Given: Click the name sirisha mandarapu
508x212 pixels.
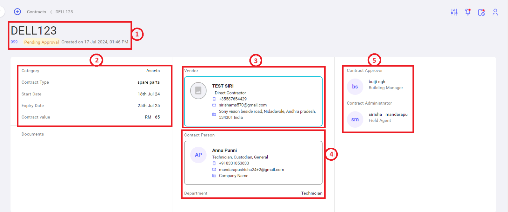Looking at the screenshot, I should click(388, 114).
